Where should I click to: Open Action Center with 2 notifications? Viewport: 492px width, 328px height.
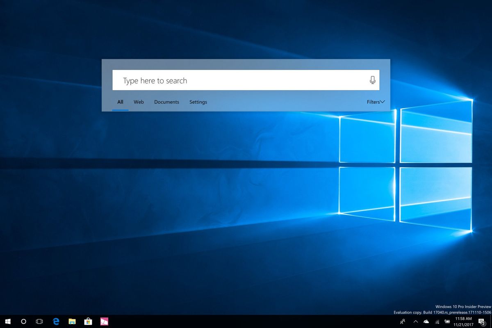481,322
